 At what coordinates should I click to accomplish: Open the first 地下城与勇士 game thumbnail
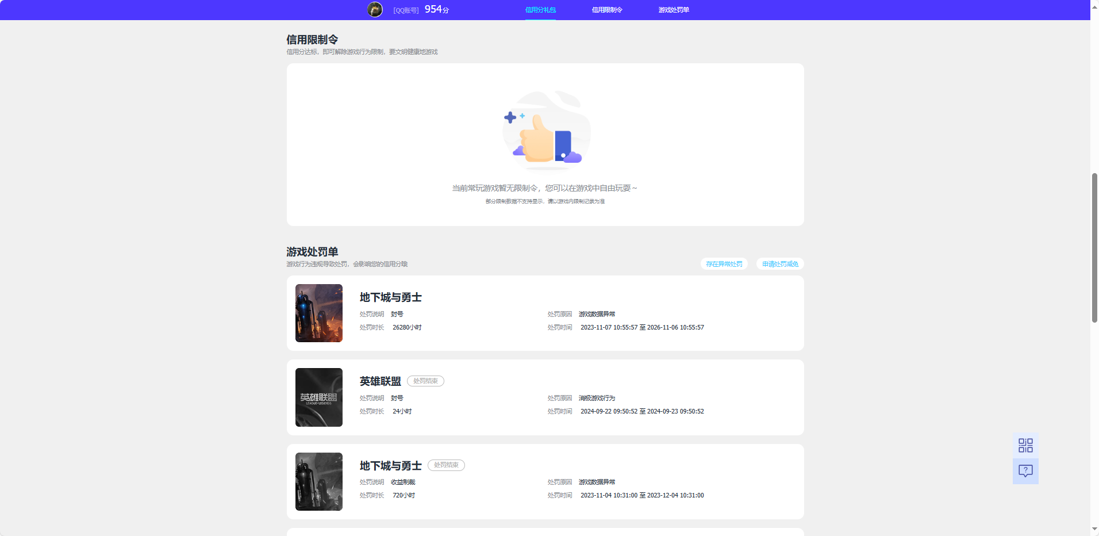[318, 313]
